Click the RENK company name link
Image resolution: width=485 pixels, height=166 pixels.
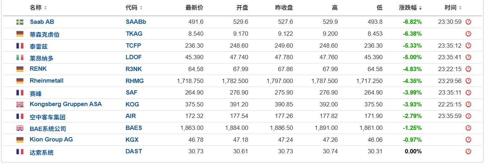pos(38,69)
